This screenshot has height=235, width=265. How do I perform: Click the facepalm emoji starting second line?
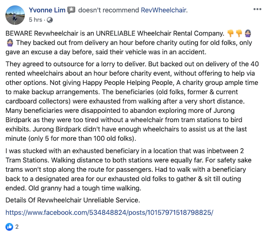[x=9, y=43]
